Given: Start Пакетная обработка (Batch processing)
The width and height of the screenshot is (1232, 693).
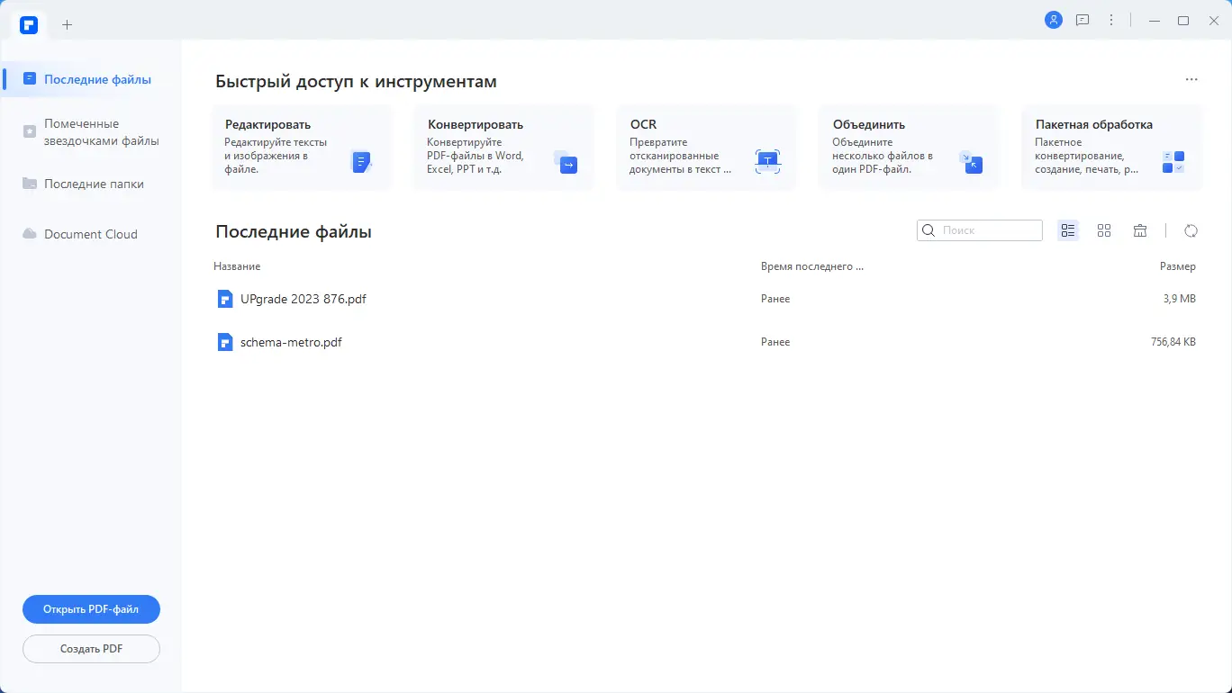Looking at the screenshot, I should coord(1110,148).
